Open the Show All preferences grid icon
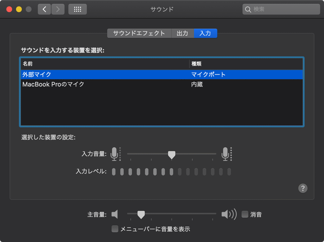The width and height of the screenshot is (324, 242). pyautogui.click(x=77, y=9)
